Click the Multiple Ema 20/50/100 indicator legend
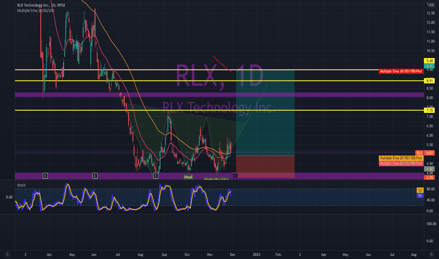The height and width of the screenshot is (259, 439). [x=35, y=11]
